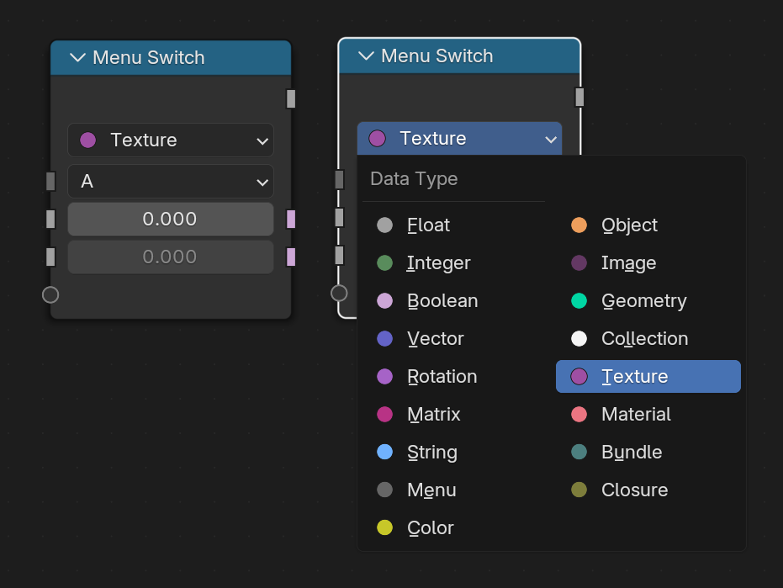Click the Data Type header label
The image size is (783, 588).
click(x=414, y=179)
